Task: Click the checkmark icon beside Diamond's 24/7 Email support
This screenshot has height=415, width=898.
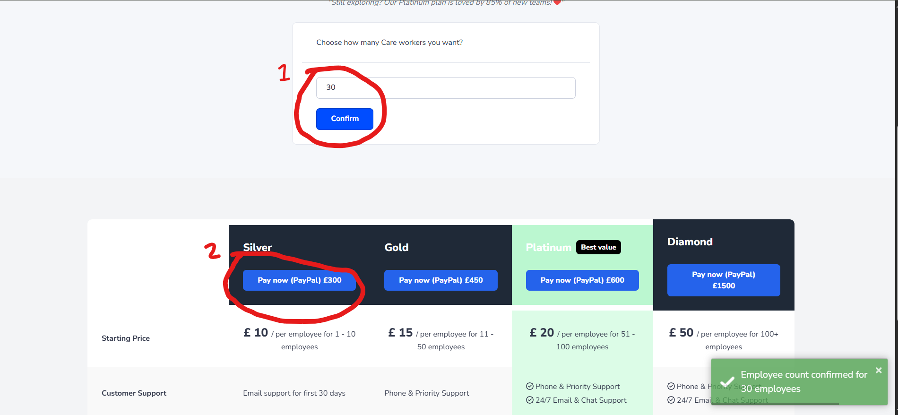Action: 672,400
